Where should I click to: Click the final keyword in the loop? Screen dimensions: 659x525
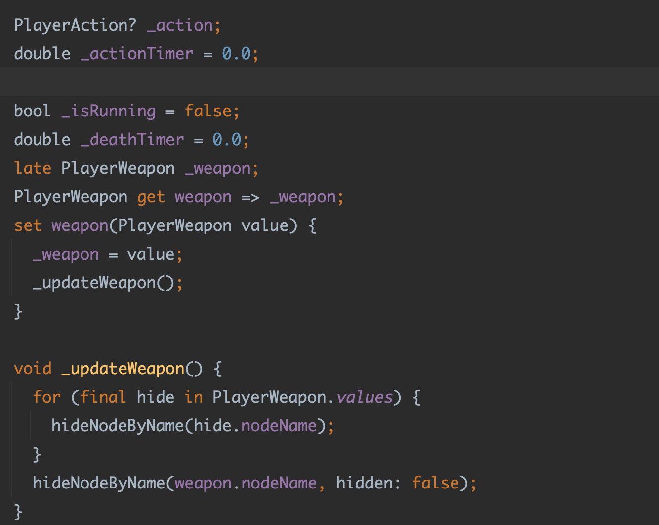[x=103, y=397]
